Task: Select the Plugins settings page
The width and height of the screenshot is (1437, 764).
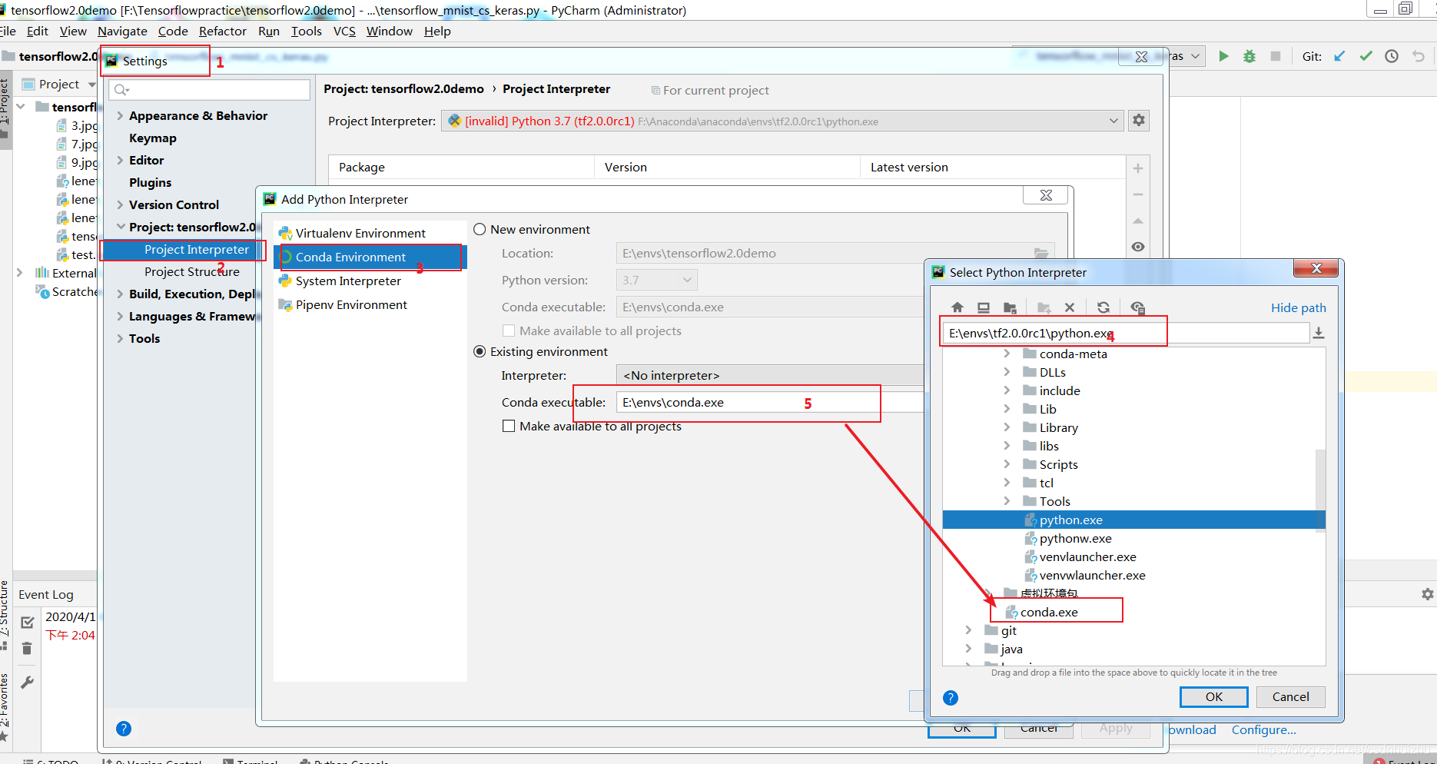Action: coord(150,182)
